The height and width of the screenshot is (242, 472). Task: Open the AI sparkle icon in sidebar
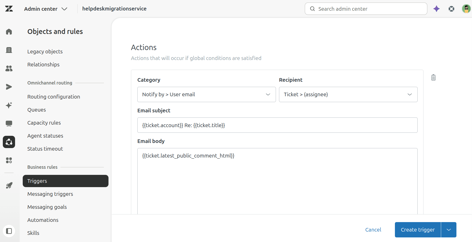[x=9, y=105]
